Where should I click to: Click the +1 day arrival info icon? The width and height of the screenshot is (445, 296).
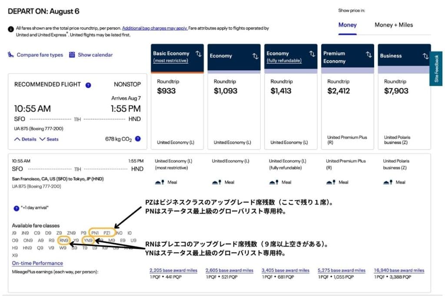[16, 208]
